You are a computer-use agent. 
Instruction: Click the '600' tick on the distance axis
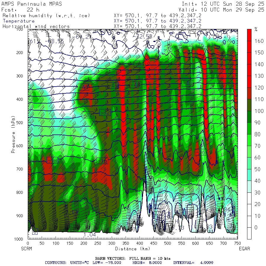(195, 244)
